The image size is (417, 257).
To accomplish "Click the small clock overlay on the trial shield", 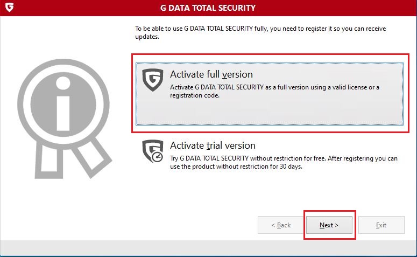I will pyautogui.click(x=158, y=157).
